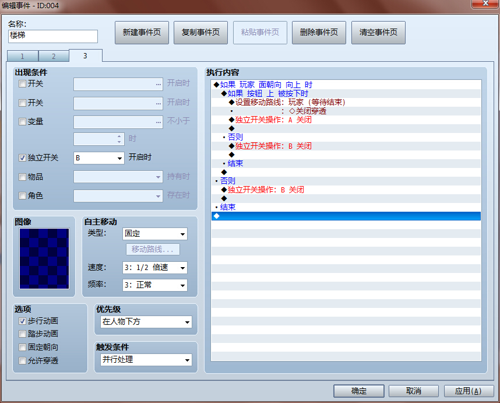Tick the 变量 condition checkbox

(22, 121)
